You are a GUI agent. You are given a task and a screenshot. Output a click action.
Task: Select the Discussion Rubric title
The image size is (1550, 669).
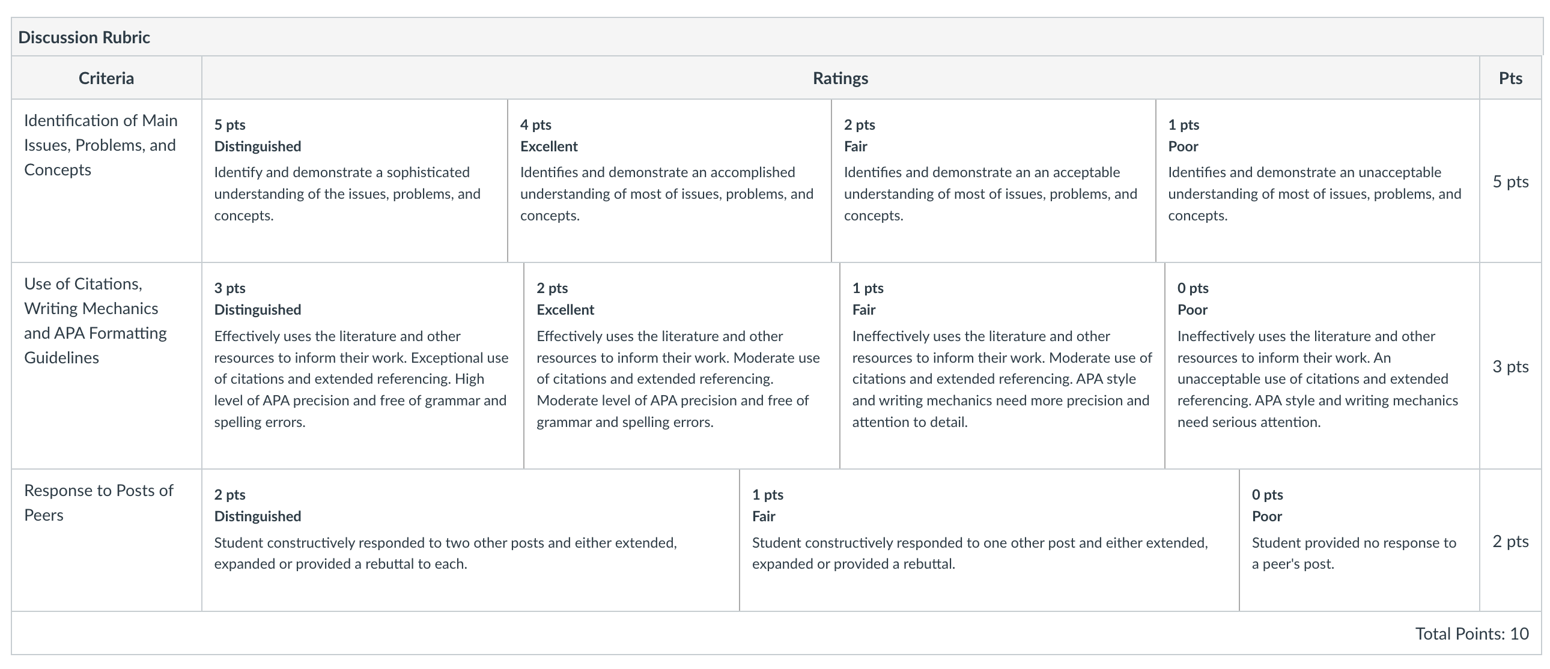84,37
